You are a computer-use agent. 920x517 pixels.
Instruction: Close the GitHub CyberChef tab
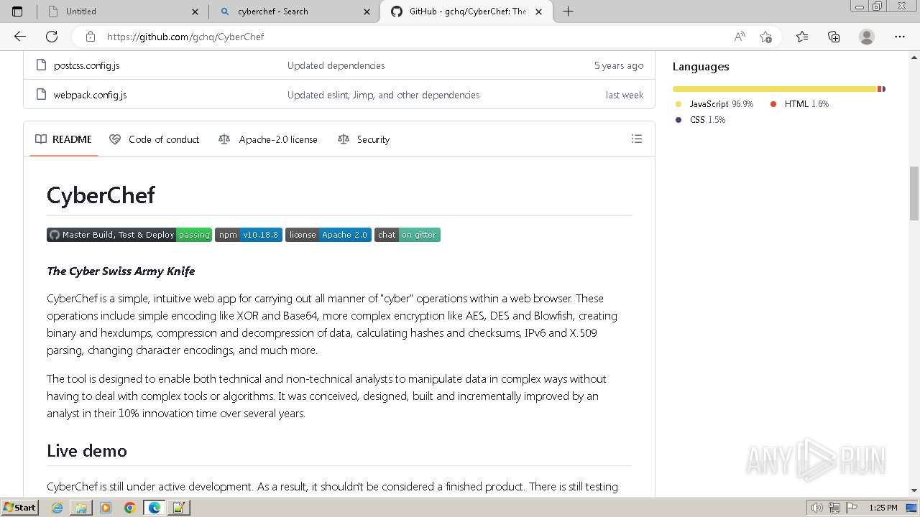tap(538, 11)
